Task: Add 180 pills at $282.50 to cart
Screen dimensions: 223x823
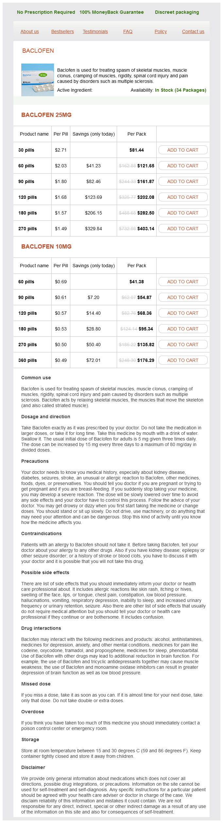Action: click(x=183, y=213)
